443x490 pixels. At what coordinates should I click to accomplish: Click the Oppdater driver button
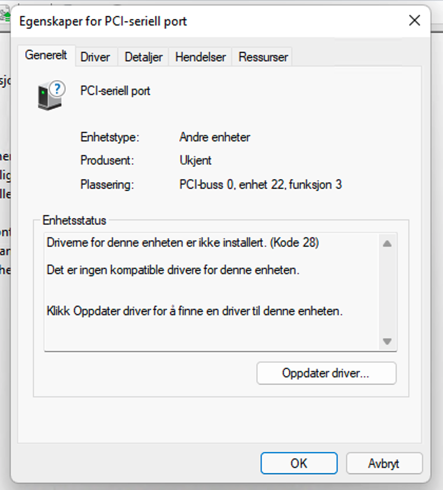coord(326,373)
